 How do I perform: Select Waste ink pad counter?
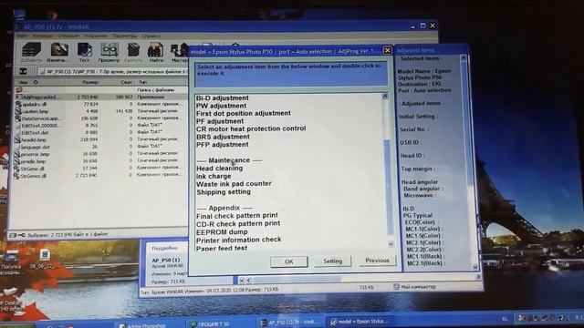[234, 184]
